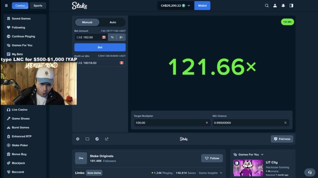The image size is (318, 178).
Task: Double the bet amount
Action: point(121,37)
